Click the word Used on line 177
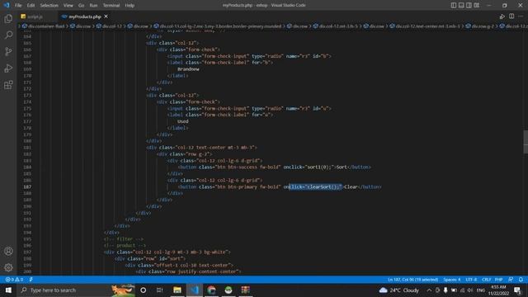The image size is (528, 297). point(183,121)
